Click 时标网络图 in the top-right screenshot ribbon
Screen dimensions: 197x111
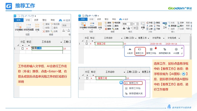(92, 26)
